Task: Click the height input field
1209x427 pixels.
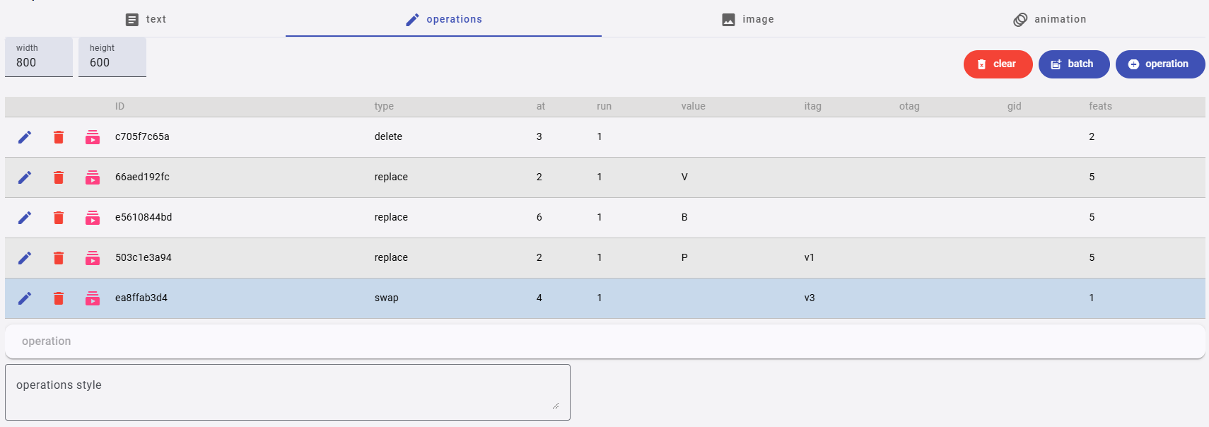Action: point(112,62)
